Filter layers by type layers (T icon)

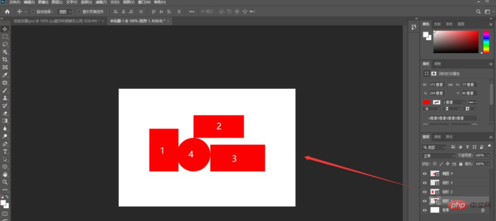pyautogui.click(x=467, y=147)
